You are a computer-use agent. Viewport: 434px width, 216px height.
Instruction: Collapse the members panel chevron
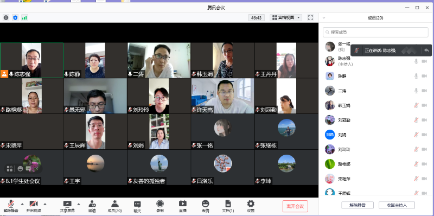324,18
